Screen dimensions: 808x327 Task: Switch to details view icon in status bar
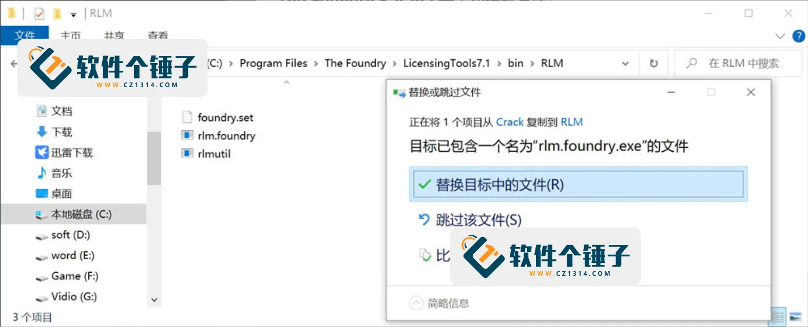coord(778,317)
